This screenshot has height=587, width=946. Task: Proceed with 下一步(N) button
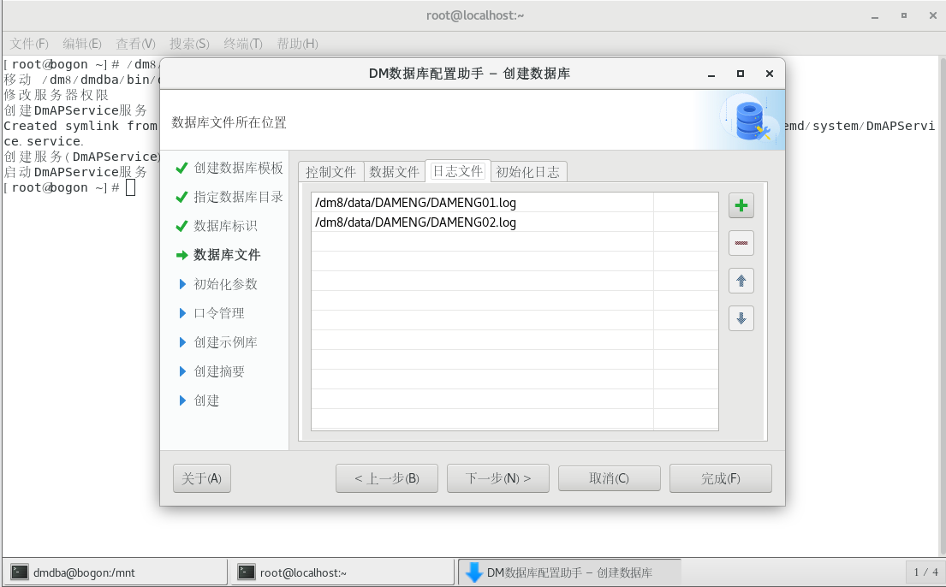[x=497, y=478]
